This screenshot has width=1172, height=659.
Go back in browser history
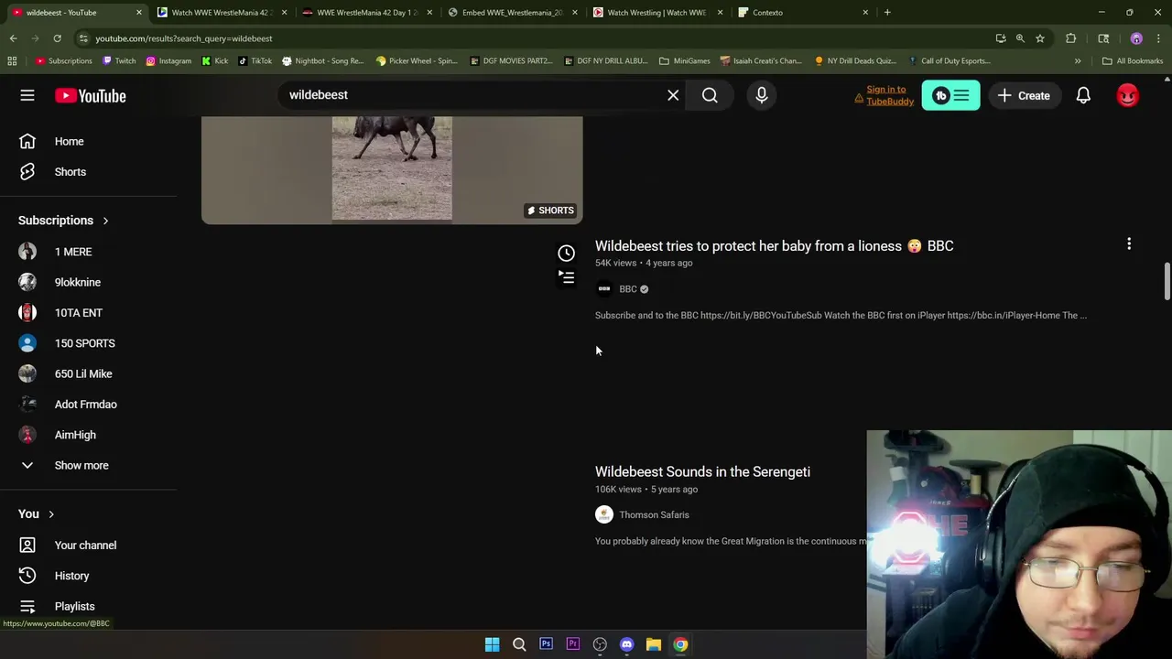click(13, 38)
